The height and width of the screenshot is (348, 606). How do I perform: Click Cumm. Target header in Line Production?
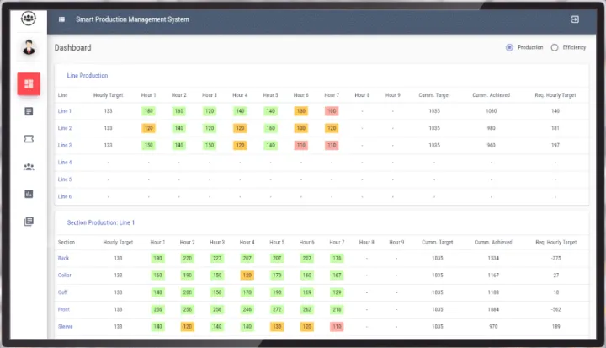(434, 95)
